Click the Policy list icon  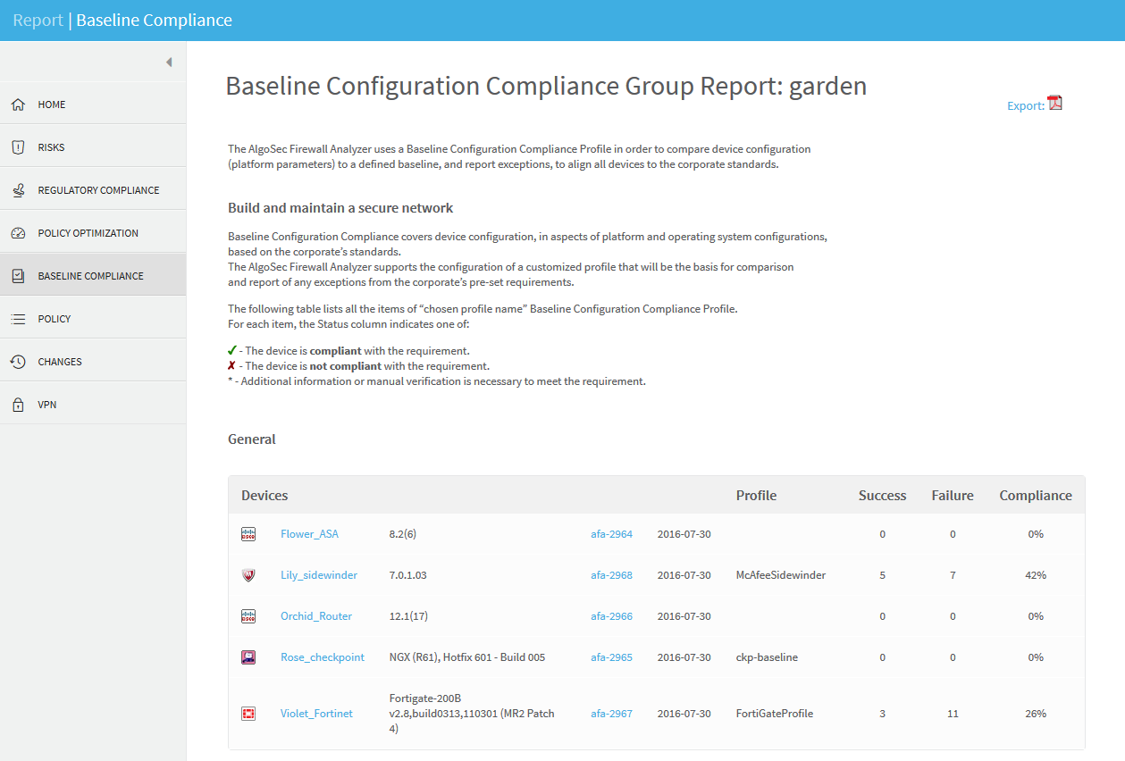[18, 319]
